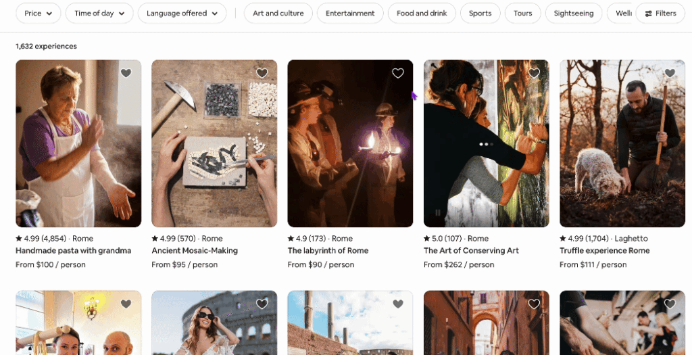Wishlist The Art of Conserving Art

click(x=534, y=73)
